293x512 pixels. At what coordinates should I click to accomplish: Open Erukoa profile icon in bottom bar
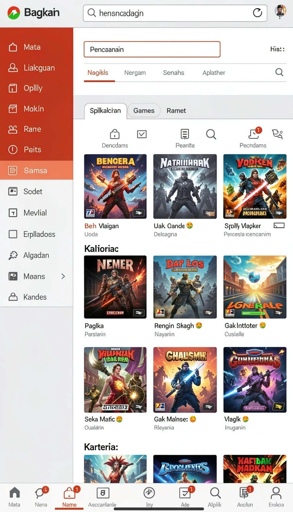tap(275, 493)
